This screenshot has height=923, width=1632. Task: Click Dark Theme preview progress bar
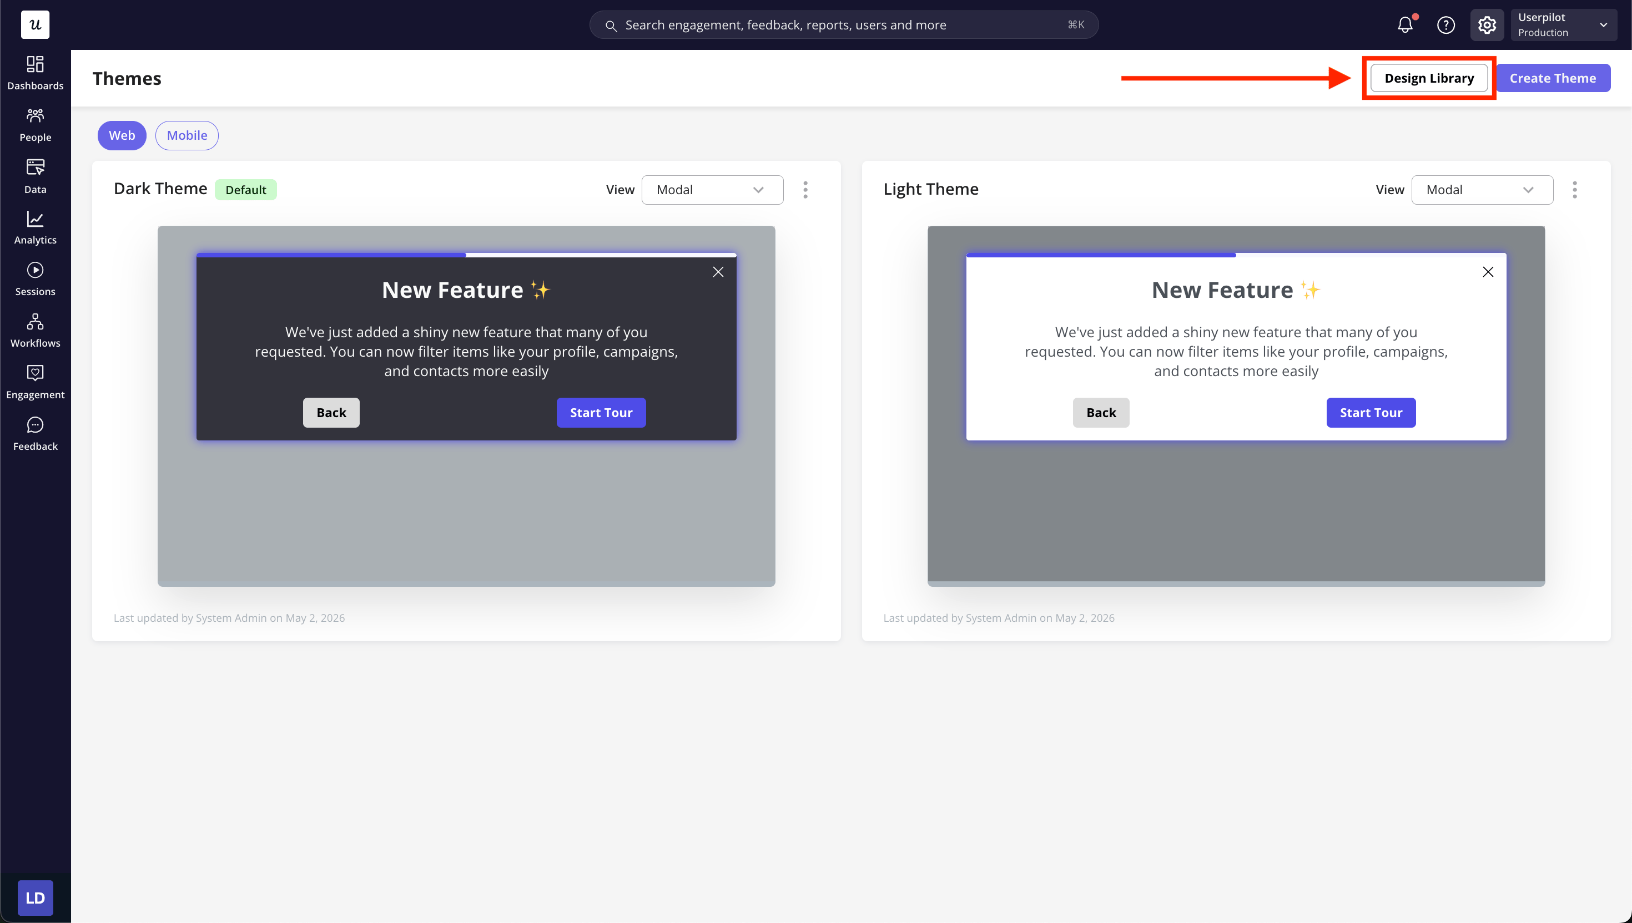(x=466, y=255)
